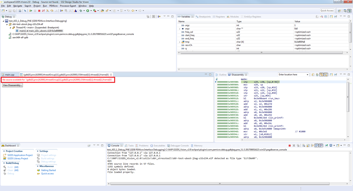Click the New wizard icon in toolbar
This screenshot has width=353, height=191.
[x=3, y=11]
